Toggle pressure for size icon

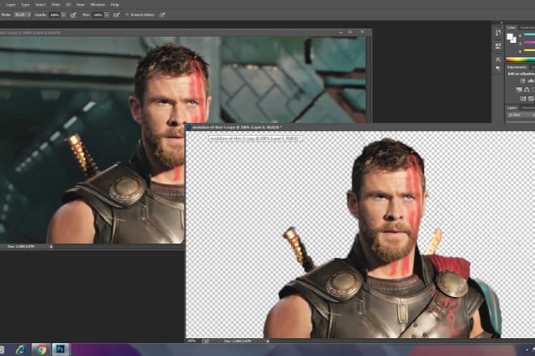pos(163,15)
